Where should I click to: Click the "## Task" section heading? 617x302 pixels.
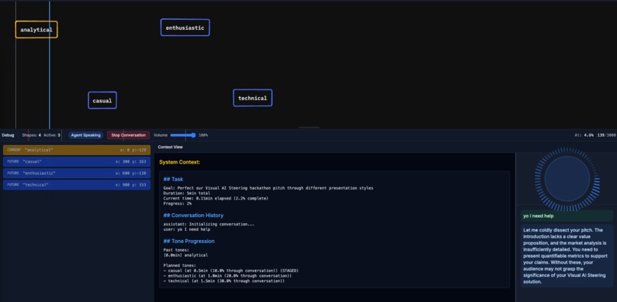[173, 180]
